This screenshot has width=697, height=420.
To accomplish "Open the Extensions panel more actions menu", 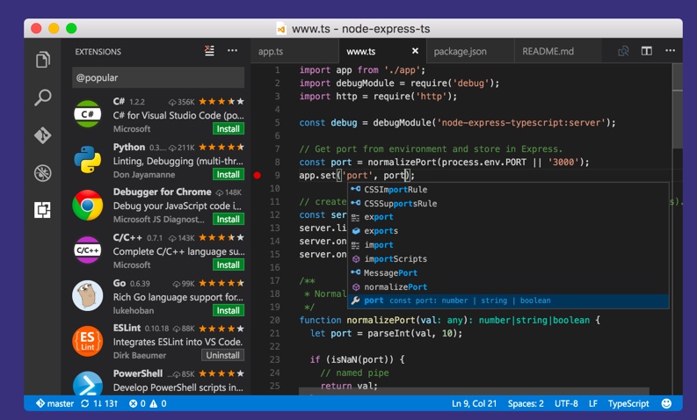I will (x=233, y=51).
